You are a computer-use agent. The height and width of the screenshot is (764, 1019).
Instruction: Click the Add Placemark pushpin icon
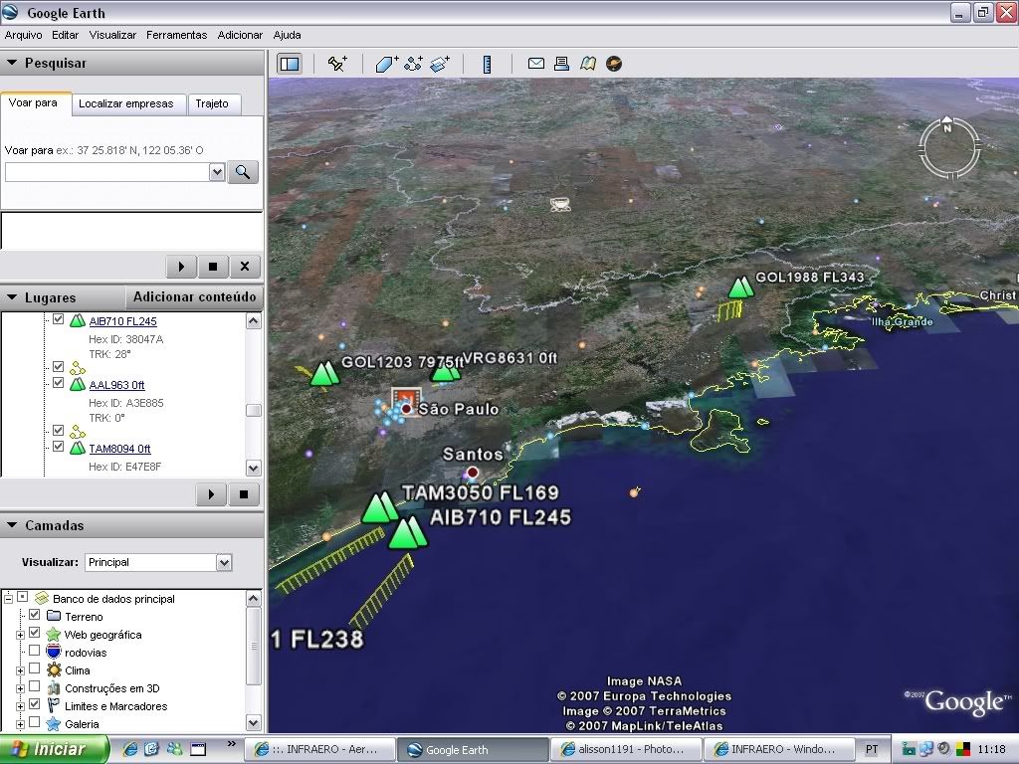tap(337, 64)
